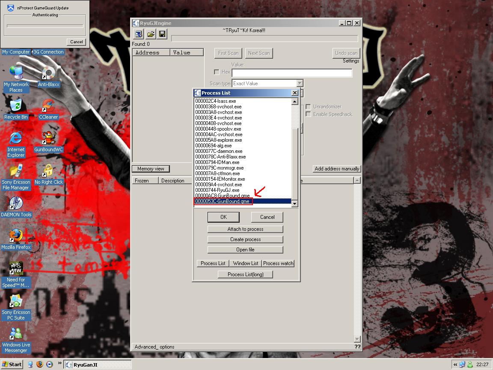The image size is (493, 370).
Task: Select 0000078C-Anti-Blaxx.exe process
Action: click(242, 157)
